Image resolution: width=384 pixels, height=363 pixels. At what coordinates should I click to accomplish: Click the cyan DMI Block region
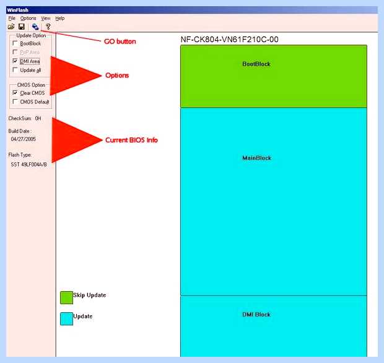[274, 326]
